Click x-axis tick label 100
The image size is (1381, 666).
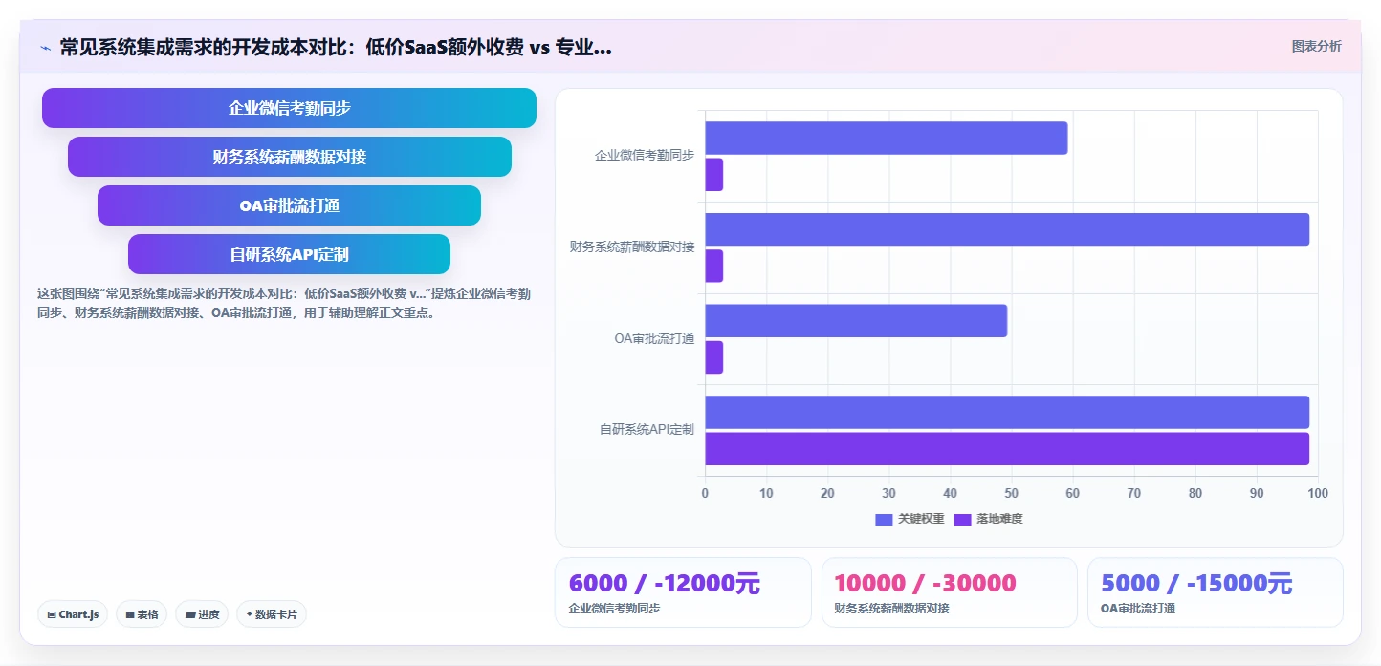[x=1318, y=493]
